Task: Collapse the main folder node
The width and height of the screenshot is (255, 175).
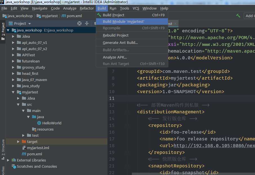Action: 23,111
